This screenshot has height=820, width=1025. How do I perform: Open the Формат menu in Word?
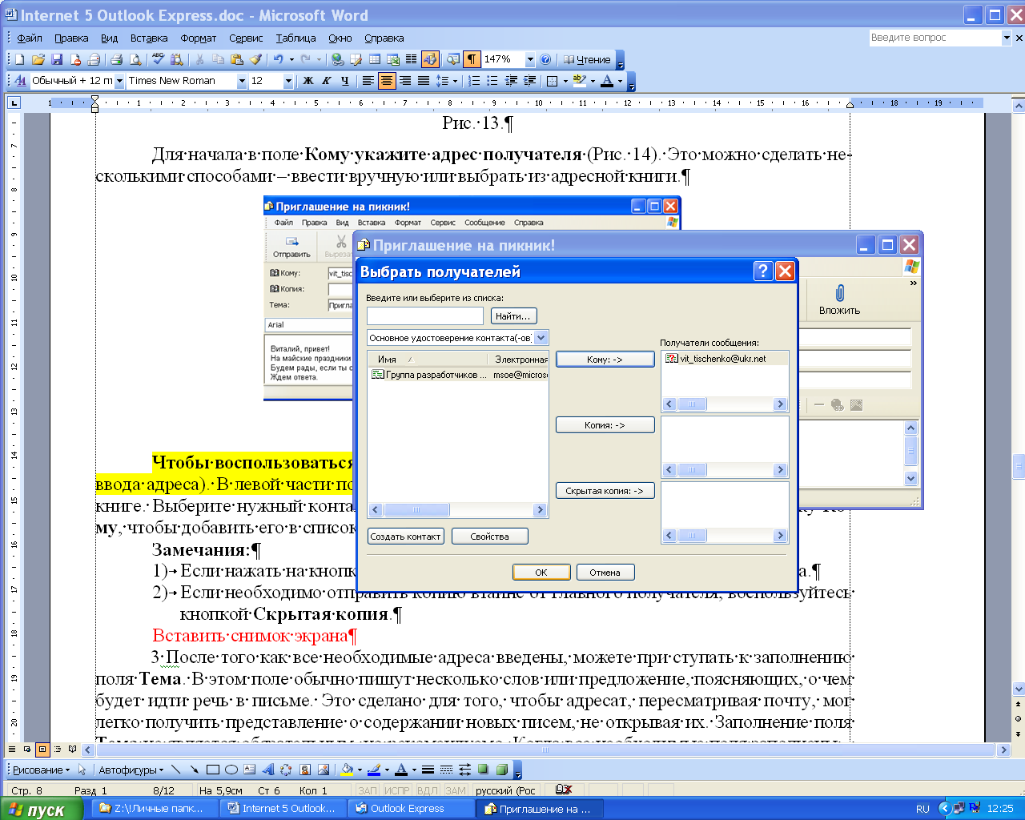[199, 38]
